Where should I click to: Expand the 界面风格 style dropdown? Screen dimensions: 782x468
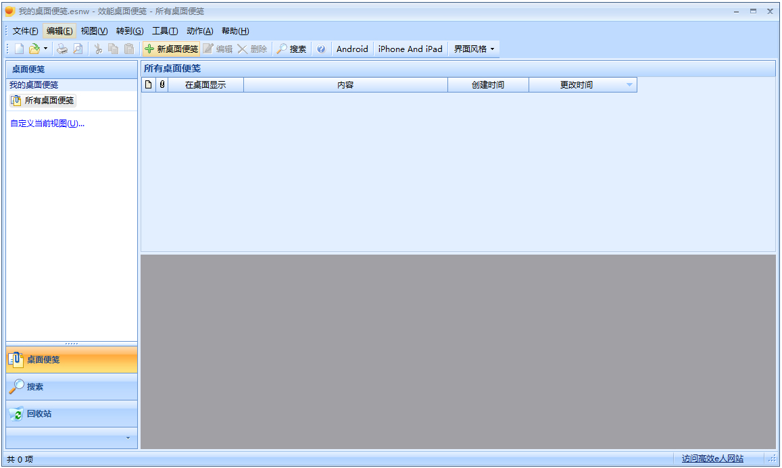tap(474, 48)
